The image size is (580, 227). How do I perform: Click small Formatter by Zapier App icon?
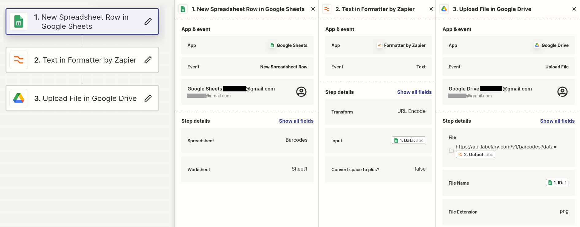(x=380, y=45)
